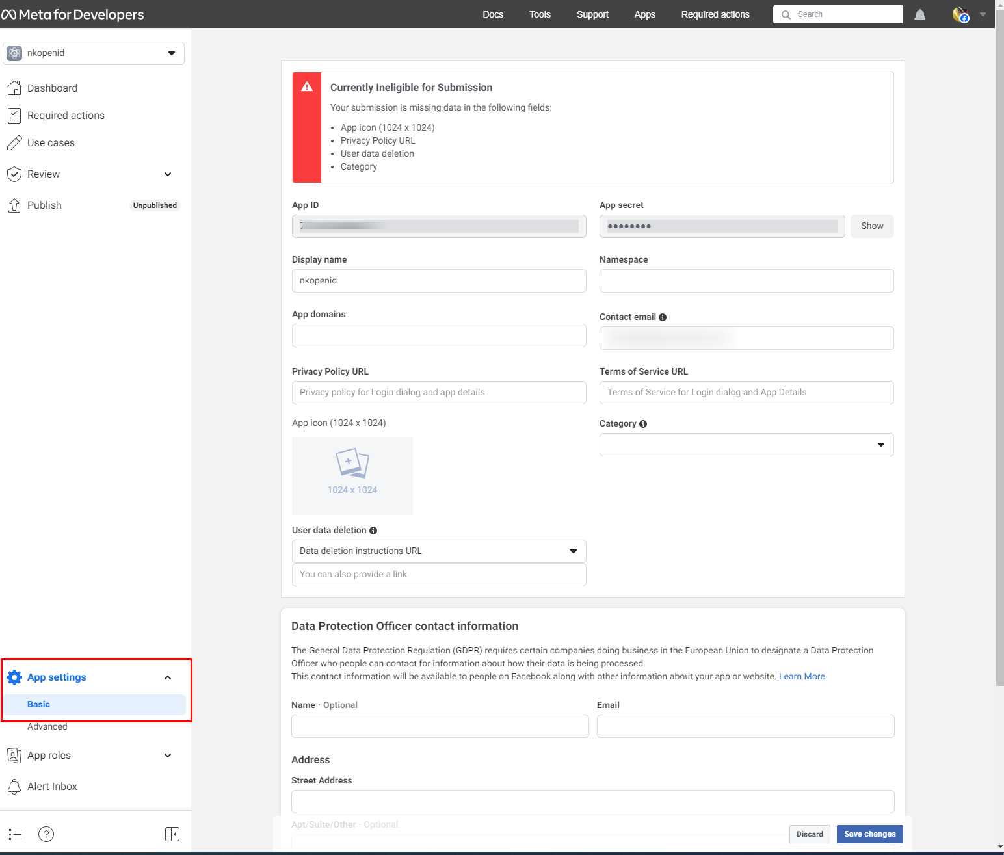Click the User data deletion info icon
This screenshot has height=855, width=1004.
tap(373, 531)
